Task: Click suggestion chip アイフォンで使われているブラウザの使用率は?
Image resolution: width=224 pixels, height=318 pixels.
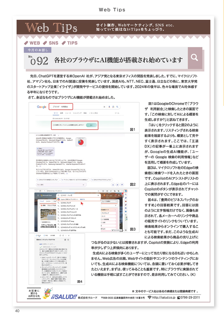Action: 75,180
